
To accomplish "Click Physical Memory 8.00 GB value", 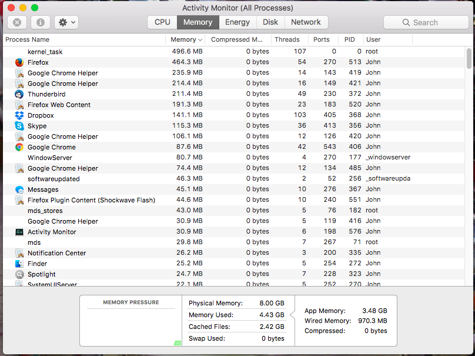I will click(x=272, y=303).
